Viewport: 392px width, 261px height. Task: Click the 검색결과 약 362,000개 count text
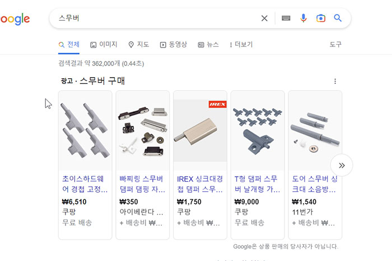[x=101, y=63]
